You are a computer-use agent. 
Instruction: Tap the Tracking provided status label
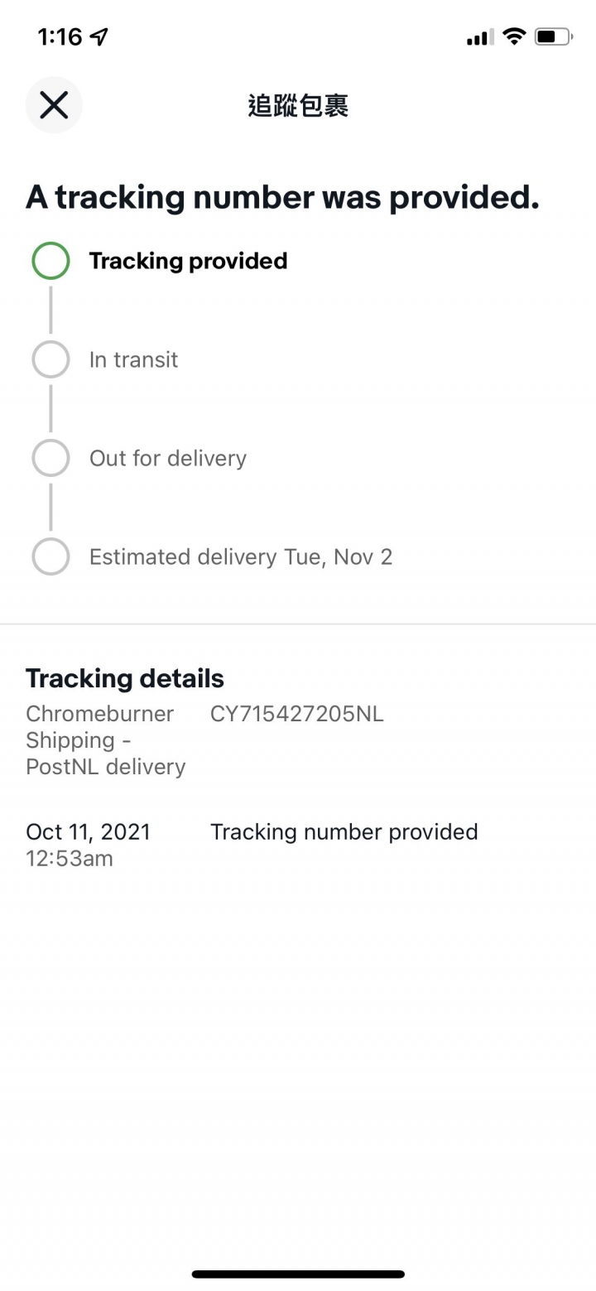tap(188, 261)
